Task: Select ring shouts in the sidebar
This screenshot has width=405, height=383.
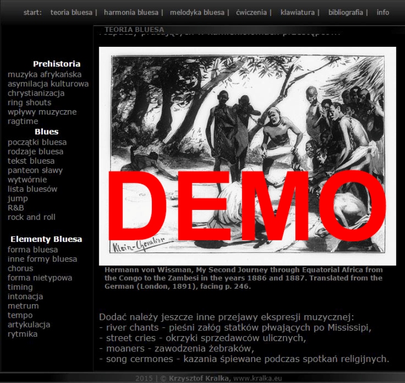Action: 29,102
